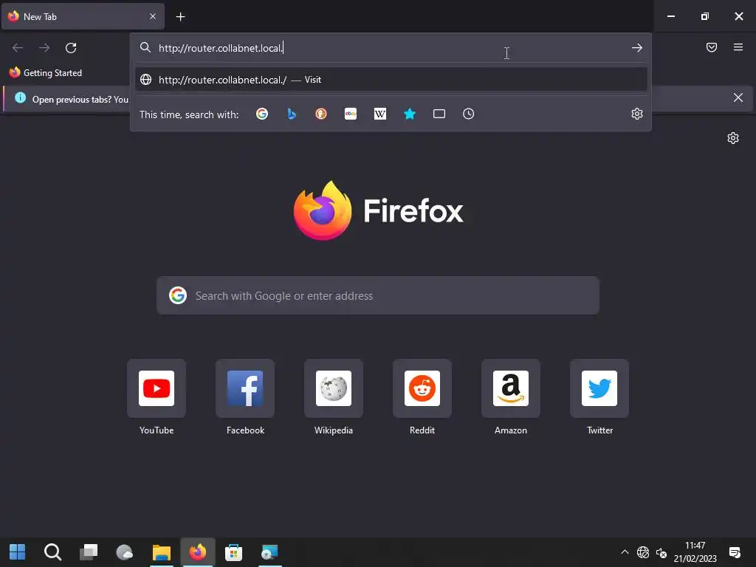Viewport: 756px width, 567px height.
Task: Open Microsoft Store from taskbar
Action: pos(233,552)
